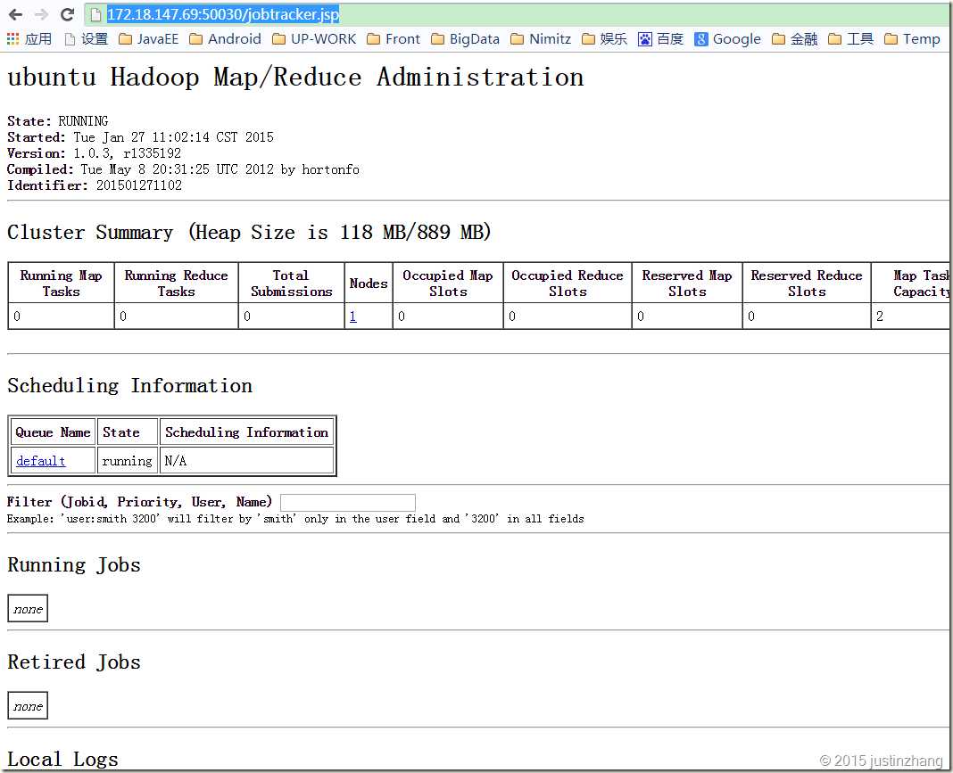Click the Local Logs heading
This screenshot has width=953, height=773.
pos(62,759)
